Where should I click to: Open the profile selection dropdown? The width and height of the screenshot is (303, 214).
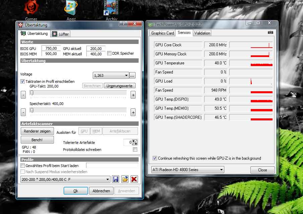click(65, 179)
